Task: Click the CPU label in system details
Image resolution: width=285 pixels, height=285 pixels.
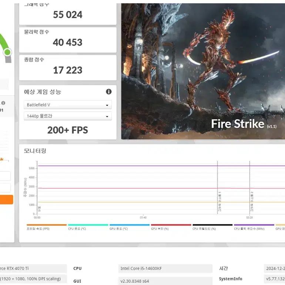Action: pos(77,268)
